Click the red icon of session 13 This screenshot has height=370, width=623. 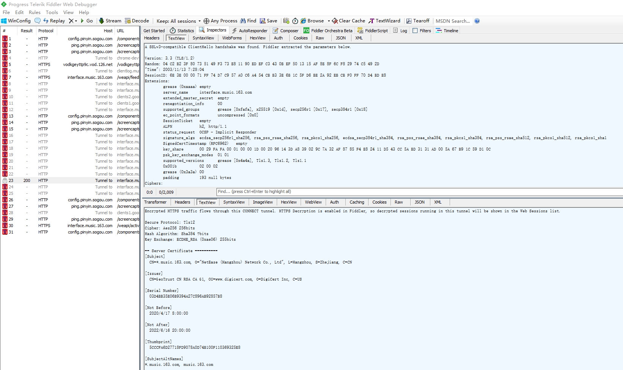click(x=5, y=116)
